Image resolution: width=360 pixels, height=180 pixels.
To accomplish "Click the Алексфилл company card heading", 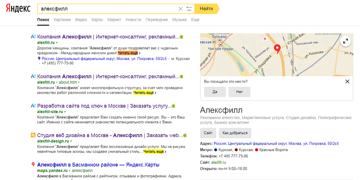I will [x=221, y=110].
